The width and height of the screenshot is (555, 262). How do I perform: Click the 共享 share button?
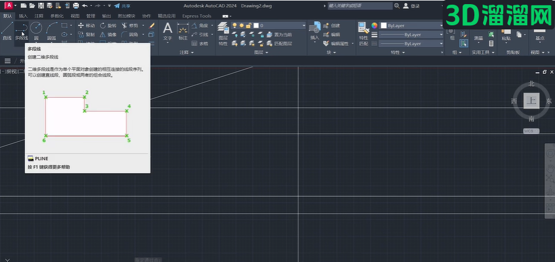122,6
